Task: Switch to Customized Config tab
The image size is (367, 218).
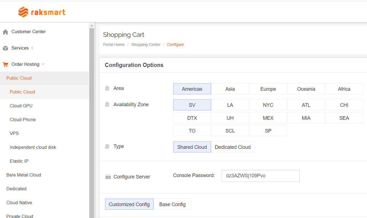Action: [129, 204]
